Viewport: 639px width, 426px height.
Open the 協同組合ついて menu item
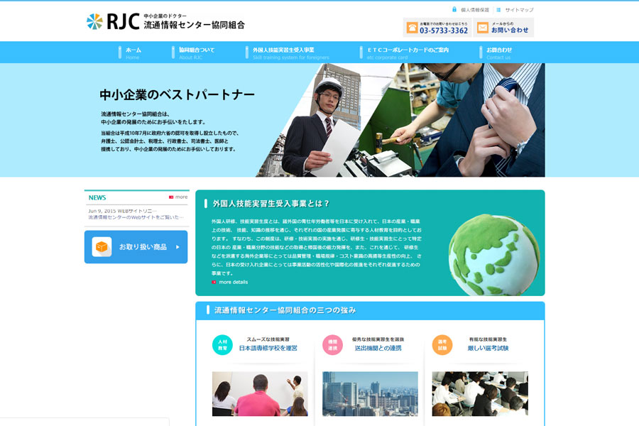tap(196, 53)
